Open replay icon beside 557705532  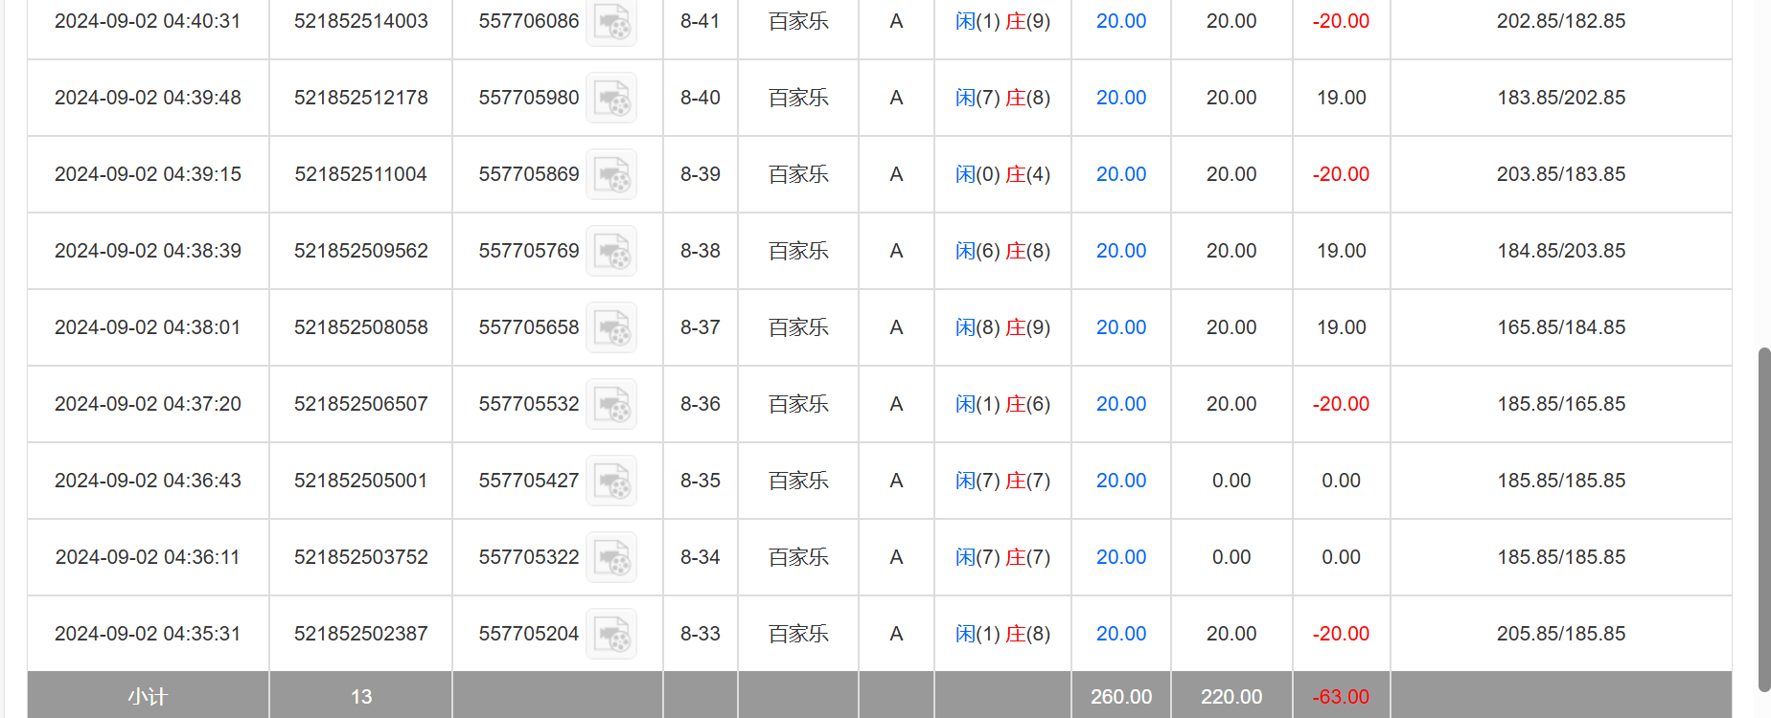(611, 404)
